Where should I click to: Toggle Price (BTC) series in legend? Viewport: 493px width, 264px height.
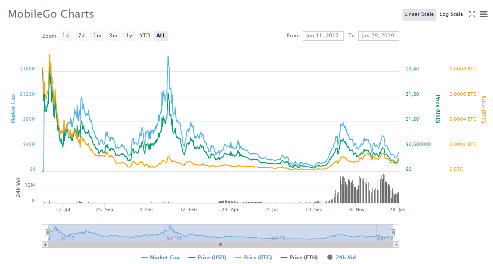coord(254,258)
